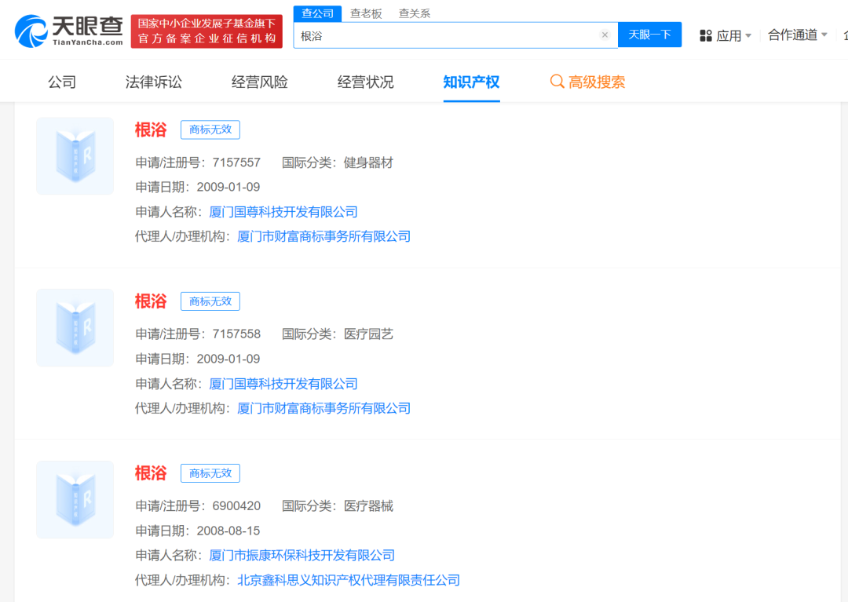
Task: Click registration number 7157557 text
Action: [236, 162]
